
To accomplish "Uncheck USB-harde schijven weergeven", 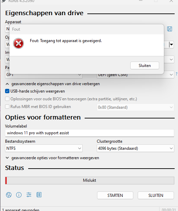I will [7, 91].
